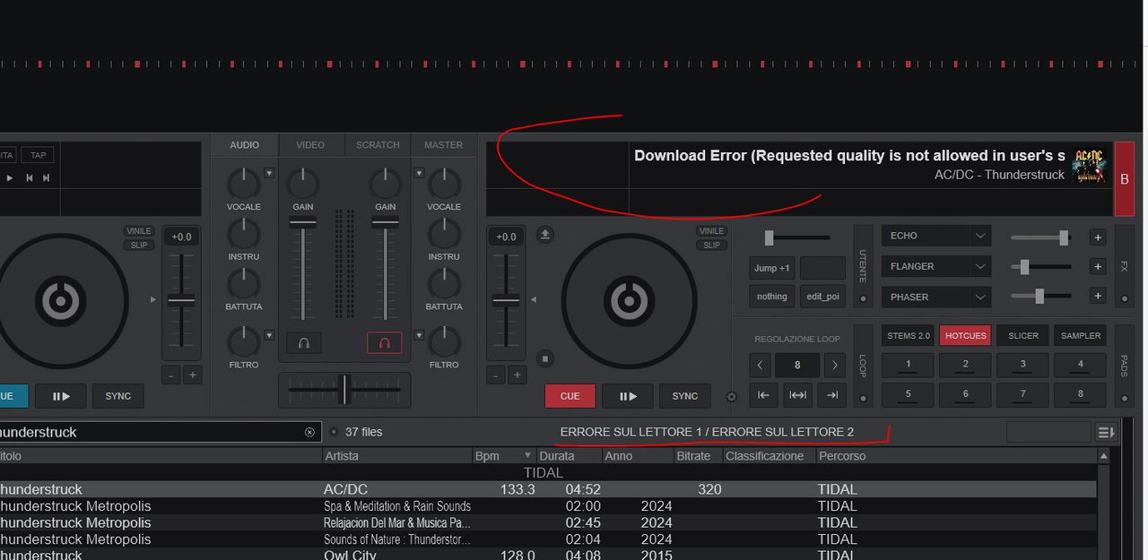The width and height of the screenshot is (1148, 560).
Task: Toggle VINILE mode on left deck
Action: click(x=139, y=231)
